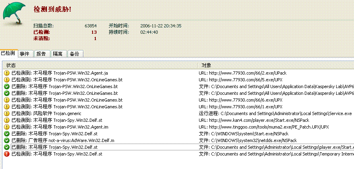Sort by the 对象 column header
Viewport: 354px width, 169px height.
276,65
